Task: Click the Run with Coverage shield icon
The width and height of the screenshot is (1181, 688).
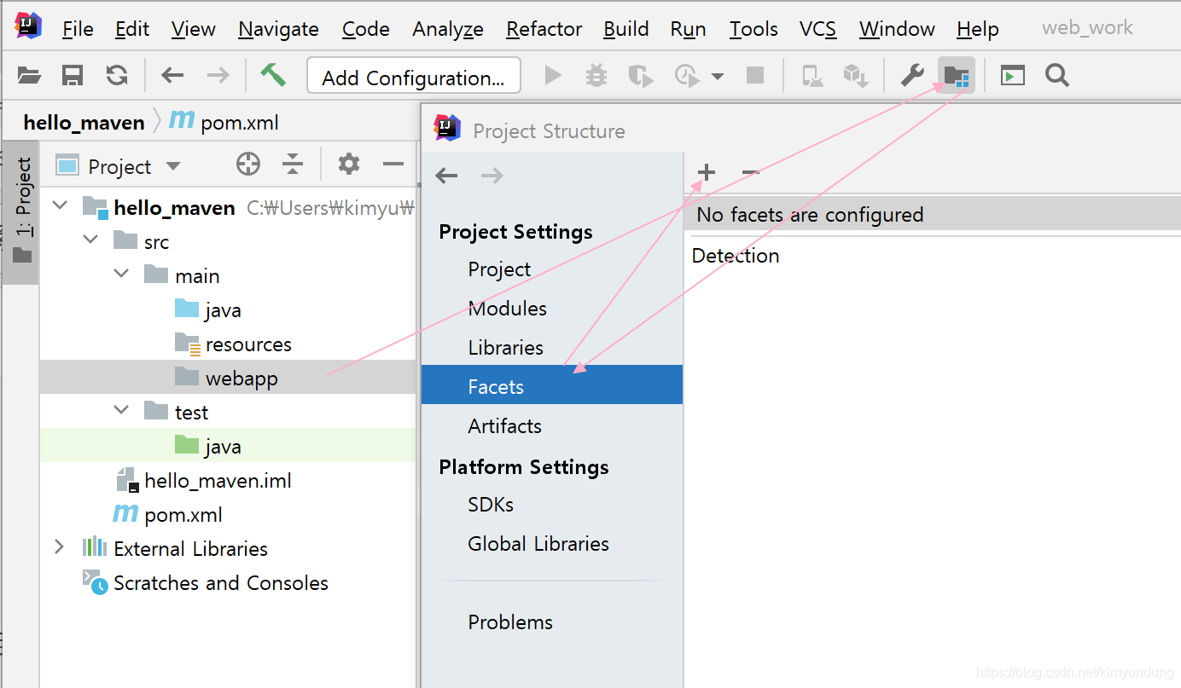Action: pos(641,76)
